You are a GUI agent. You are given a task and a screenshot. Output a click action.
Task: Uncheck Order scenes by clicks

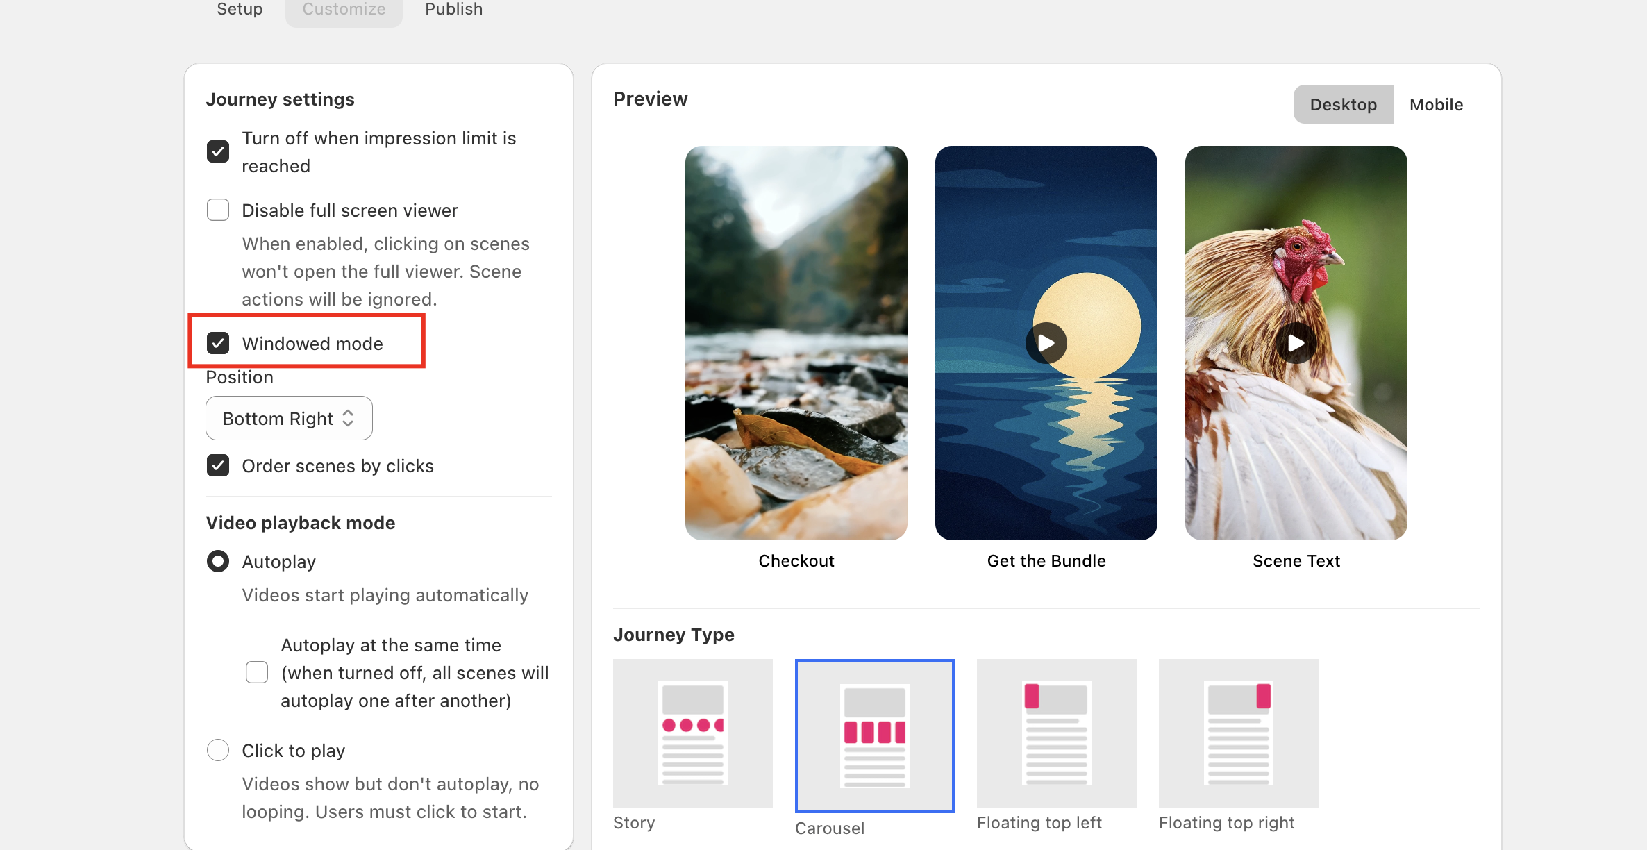click(218, 465)
